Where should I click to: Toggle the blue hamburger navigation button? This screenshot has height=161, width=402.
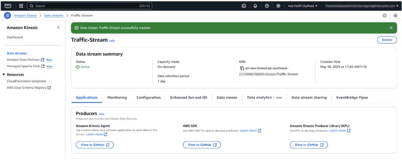tap(7, 15)
